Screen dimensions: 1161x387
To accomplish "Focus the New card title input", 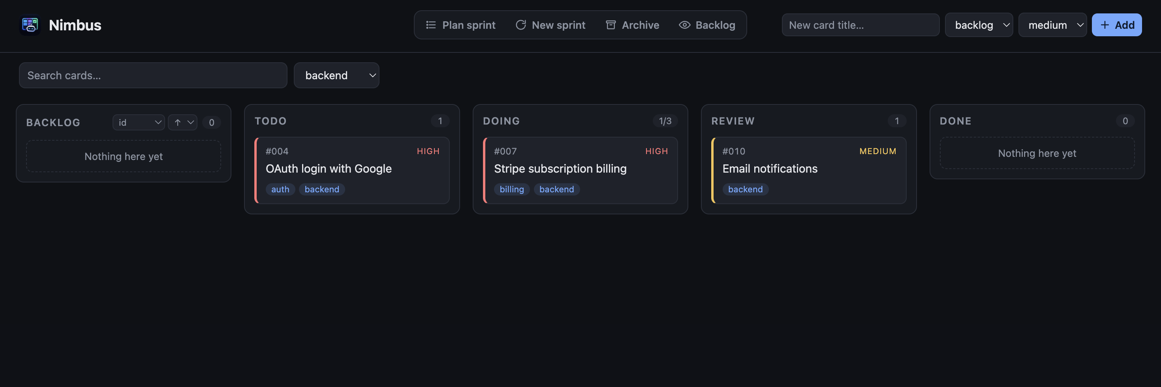I will pos(860,25).
